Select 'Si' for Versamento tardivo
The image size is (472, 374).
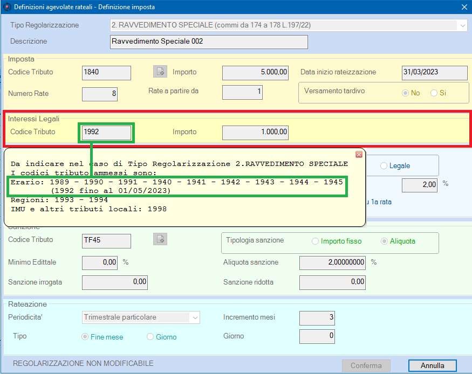[434, 93]
